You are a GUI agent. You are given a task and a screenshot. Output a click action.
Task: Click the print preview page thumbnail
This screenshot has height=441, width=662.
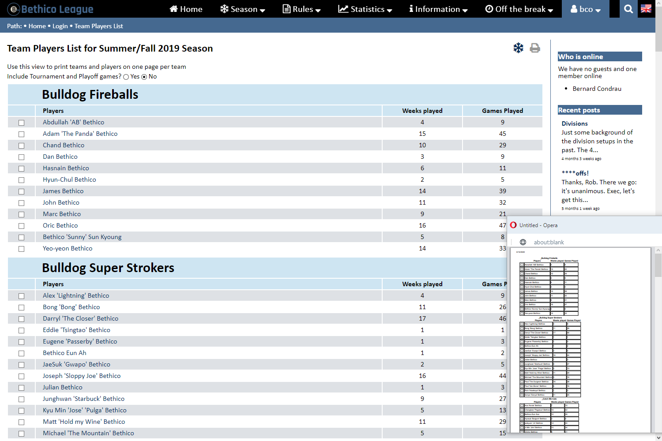[580, 340]
